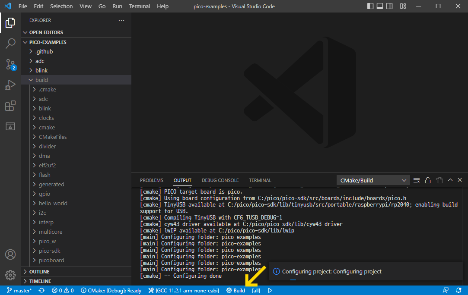Expand the hello_world folder

tap(76, 203)
